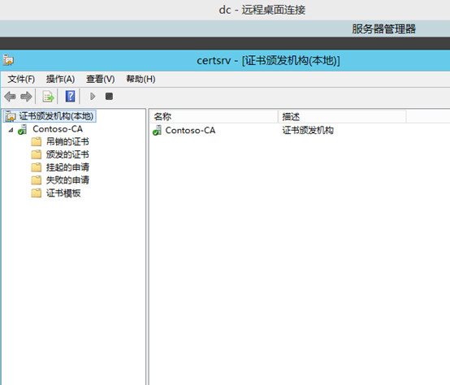Click the Export List toolbar icon

click(48, 97)
